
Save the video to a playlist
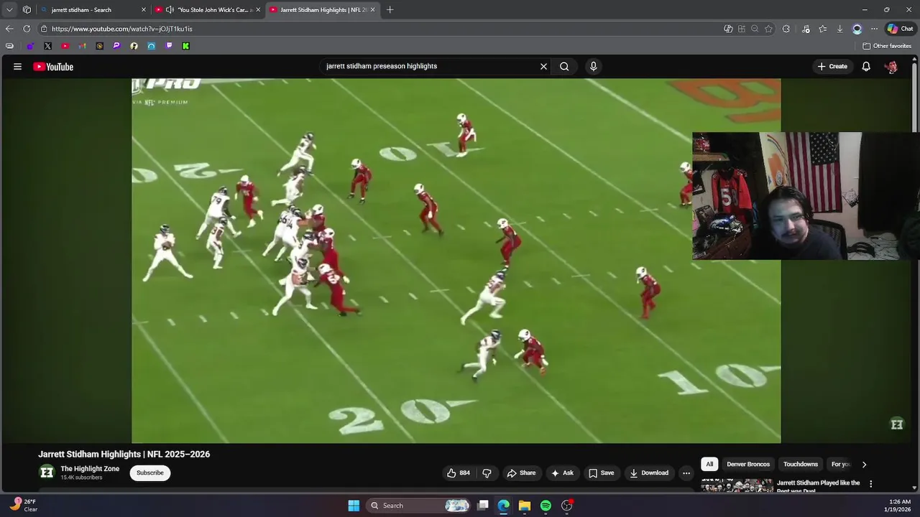tap(601, 472)
